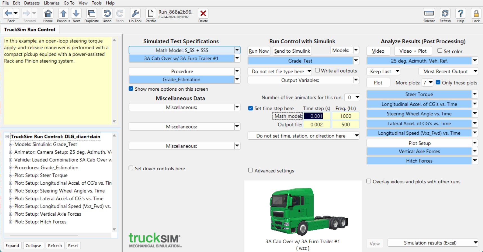Open Forward history dropdown arrow
Image resolution: width=483 pixels, height=252 pixels.
(34, 13)
